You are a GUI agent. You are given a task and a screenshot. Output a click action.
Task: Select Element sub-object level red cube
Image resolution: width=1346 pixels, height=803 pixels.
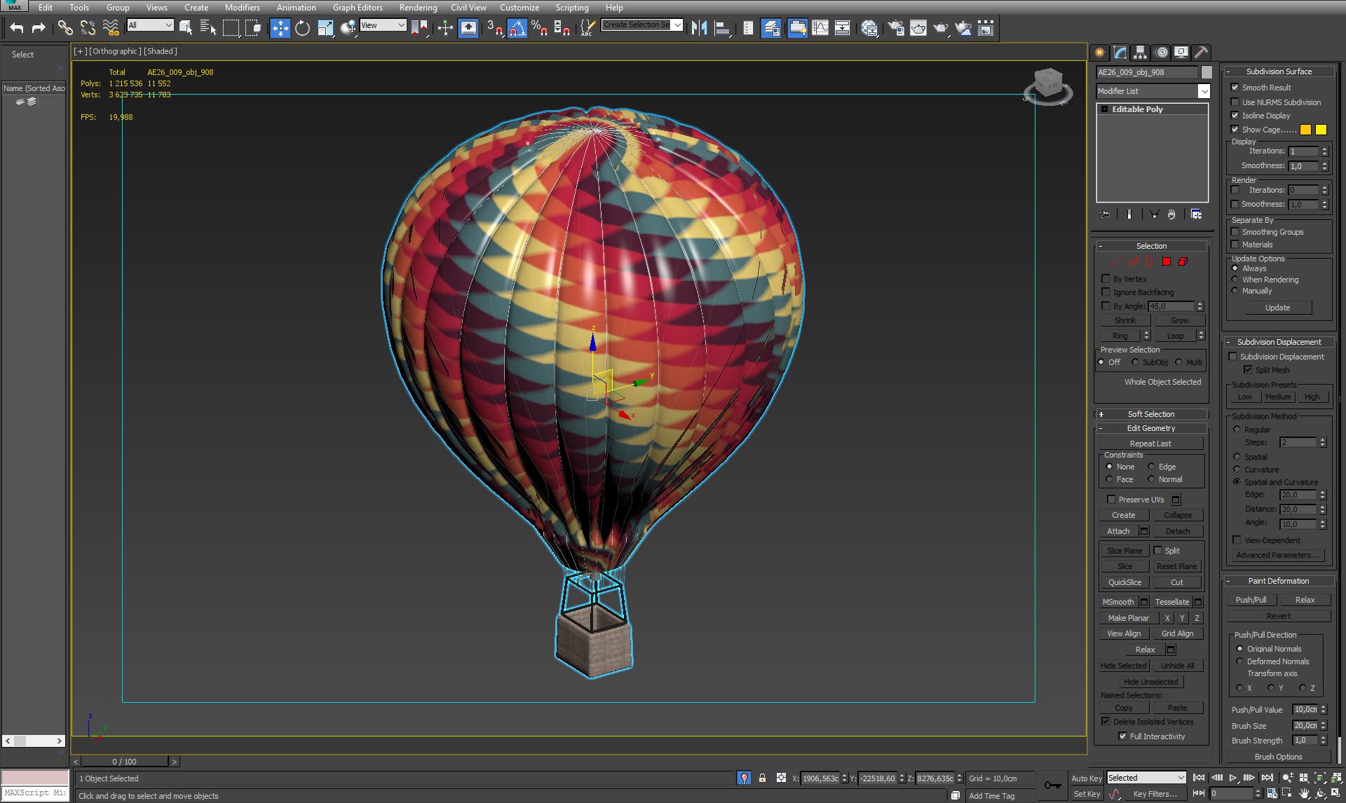pos(1183,261)
